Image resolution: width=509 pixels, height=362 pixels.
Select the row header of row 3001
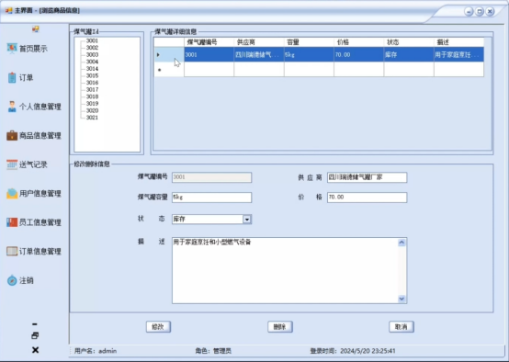[x=169, y=54]
